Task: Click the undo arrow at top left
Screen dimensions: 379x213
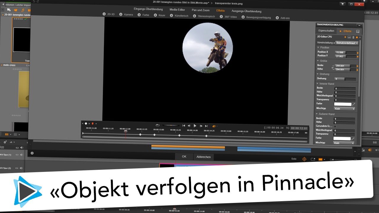Action: tap(34, 2)
